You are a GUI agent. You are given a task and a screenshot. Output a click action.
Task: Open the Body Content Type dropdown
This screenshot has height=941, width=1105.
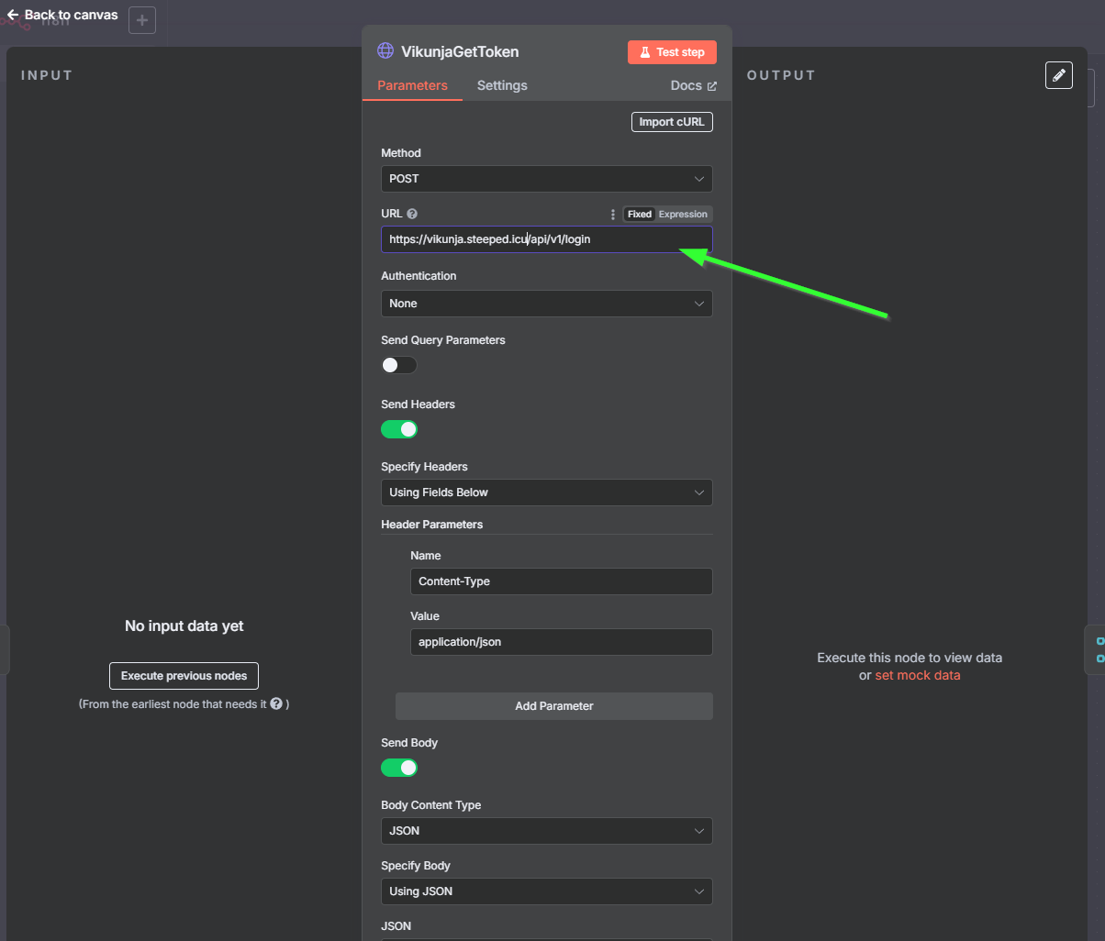click(546, 831)
